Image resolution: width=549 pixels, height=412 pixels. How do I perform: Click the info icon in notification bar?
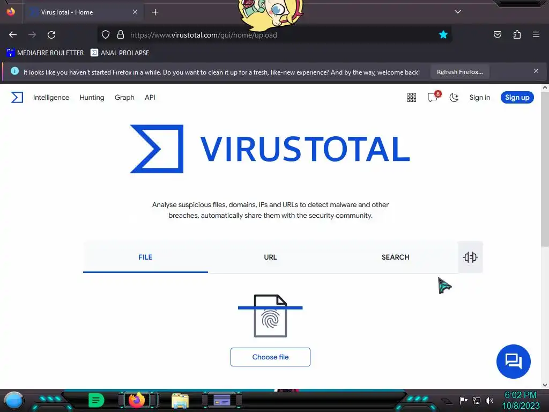coord(14,71)
